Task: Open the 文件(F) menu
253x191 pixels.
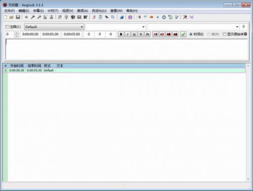Action: pos(9,11)
